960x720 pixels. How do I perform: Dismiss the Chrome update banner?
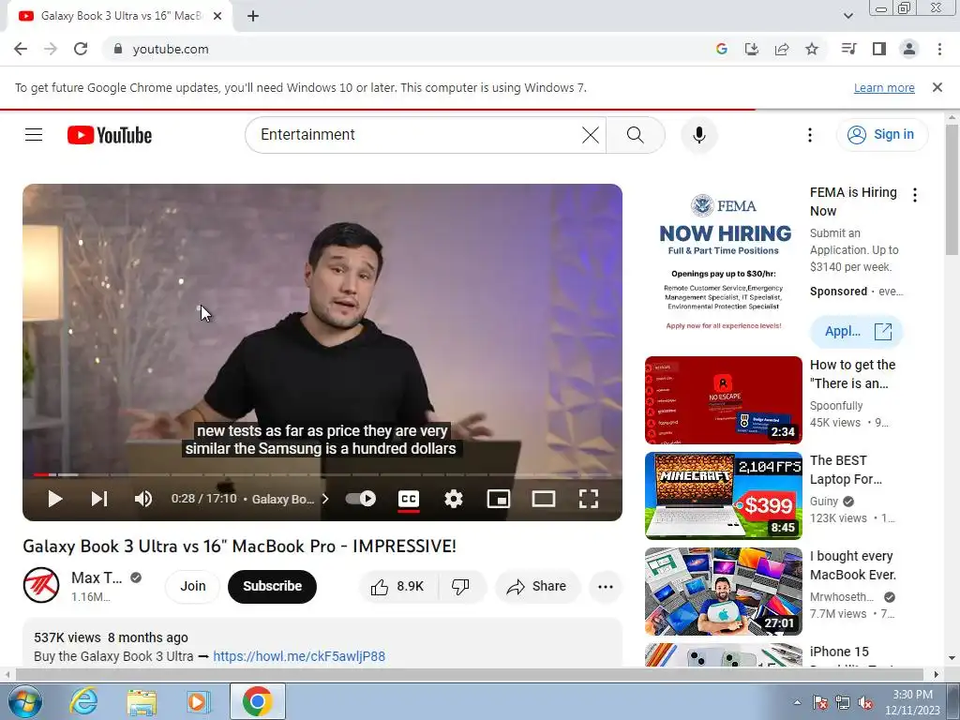click(x=937, y=87)
